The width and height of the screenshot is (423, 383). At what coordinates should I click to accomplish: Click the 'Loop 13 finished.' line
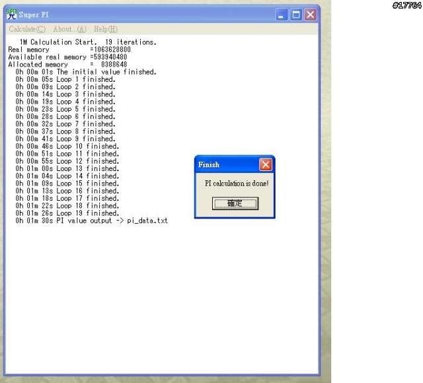pos(67,168)
